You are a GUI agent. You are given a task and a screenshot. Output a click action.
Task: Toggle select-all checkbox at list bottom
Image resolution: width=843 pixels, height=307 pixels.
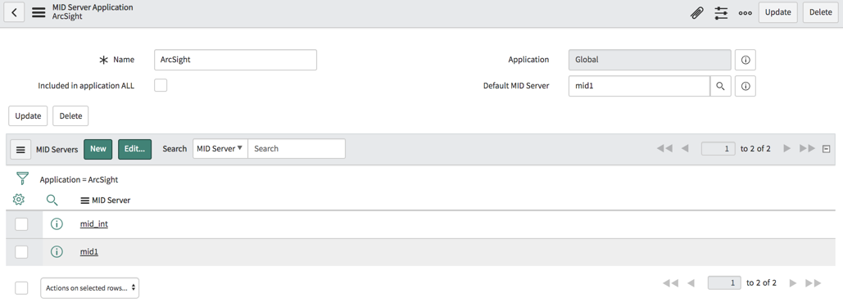coord(21,288)
